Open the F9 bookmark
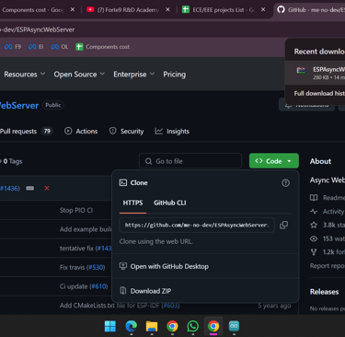The height and width of the screenshot is (337, 345). [x=13, y=47]
